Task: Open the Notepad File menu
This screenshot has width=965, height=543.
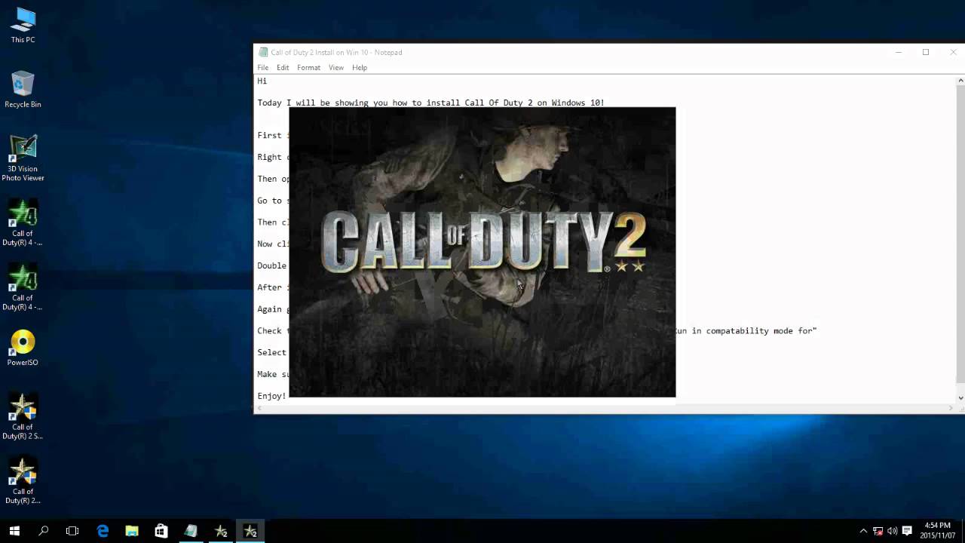Action: (263, 68)
